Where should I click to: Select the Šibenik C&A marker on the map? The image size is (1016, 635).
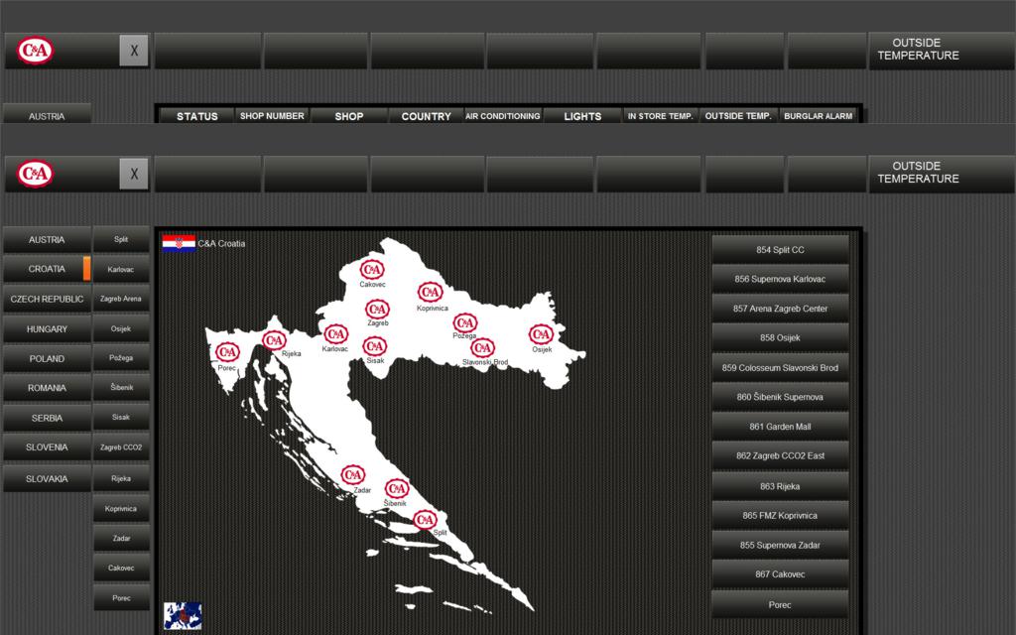[397, 489]
